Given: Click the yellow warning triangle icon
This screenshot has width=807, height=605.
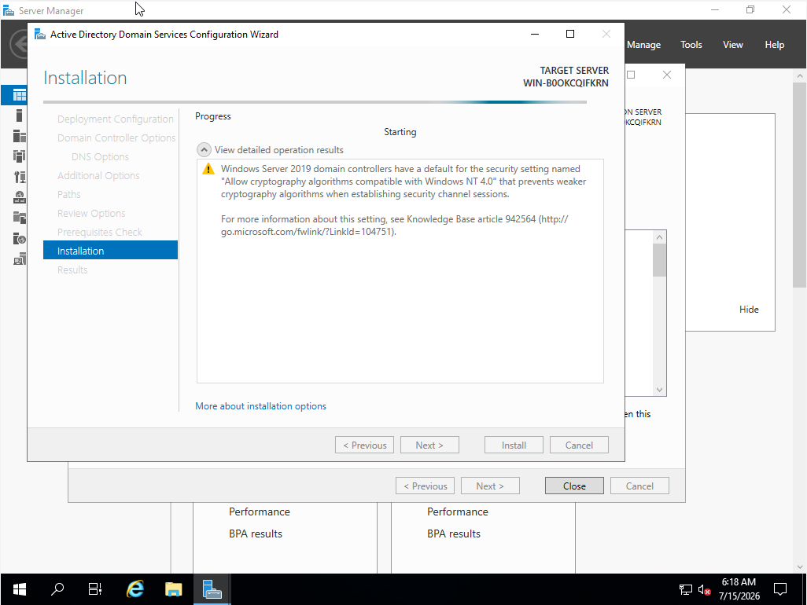Looking at the screenshot, I should (x=208, y=169).
